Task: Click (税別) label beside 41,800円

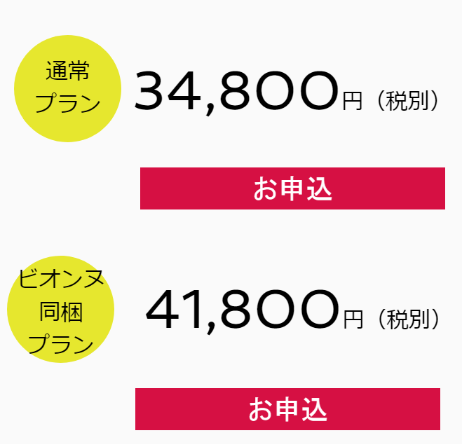Action: pyautogui.click(x=409, y=319)
